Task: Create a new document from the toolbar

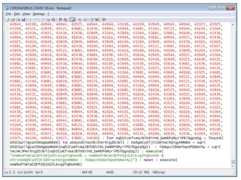Action: pyautogui.click(x=7, y=19)
